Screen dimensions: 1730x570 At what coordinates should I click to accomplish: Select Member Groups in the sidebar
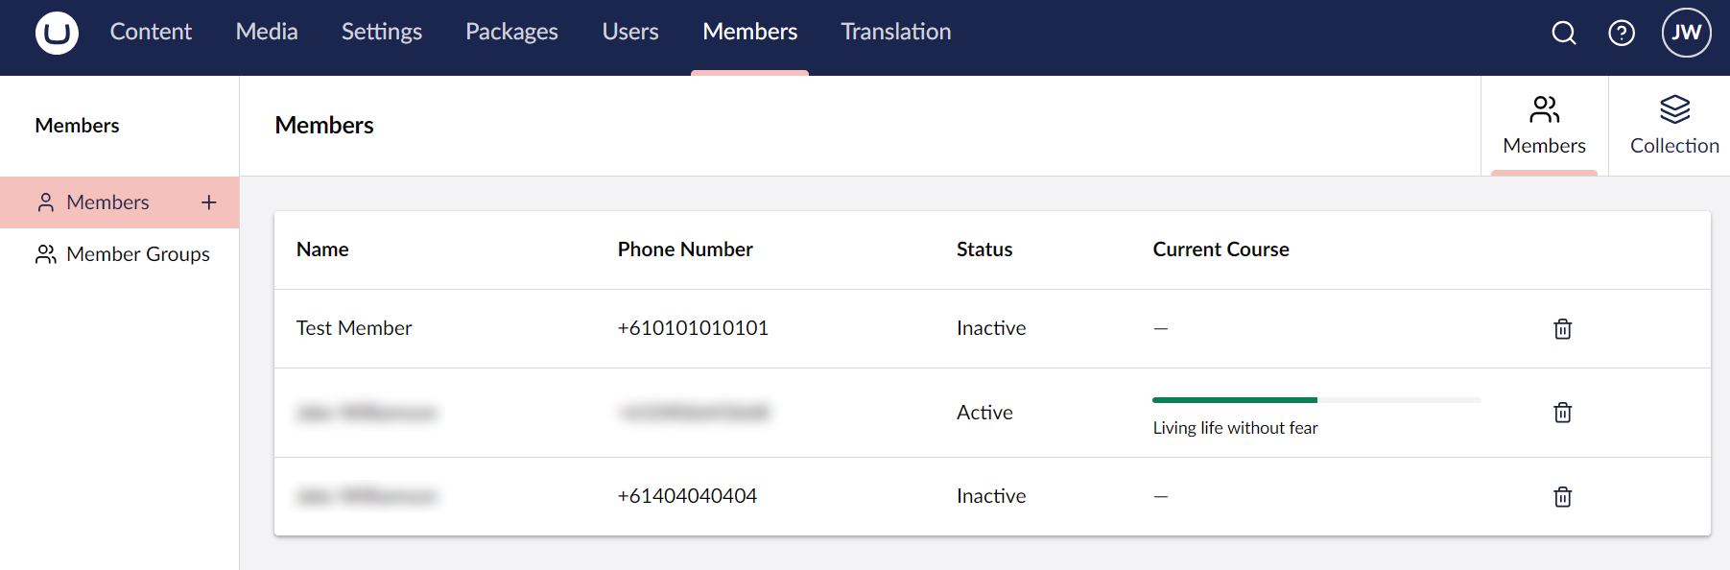pyautogui.click(x=137, y=254)
